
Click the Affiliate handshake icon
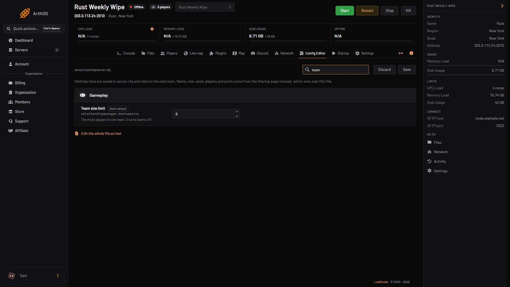tap(11, 131)
